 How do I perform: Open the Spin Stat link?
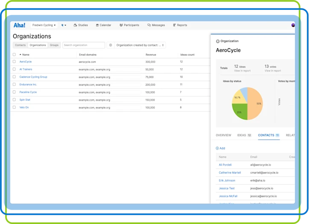pos(25,100)
